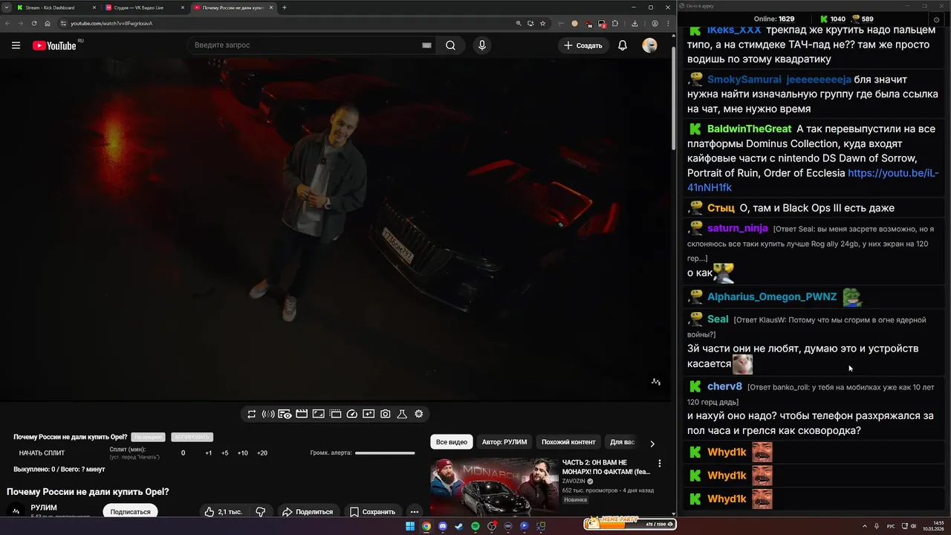
Task: Open the youtu.be link in BaldwinTheGreat's message
Action: point(813,180)
